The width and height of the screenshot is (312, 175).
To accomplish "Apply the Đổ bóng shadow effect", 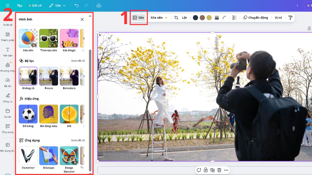I will point(28,114).
